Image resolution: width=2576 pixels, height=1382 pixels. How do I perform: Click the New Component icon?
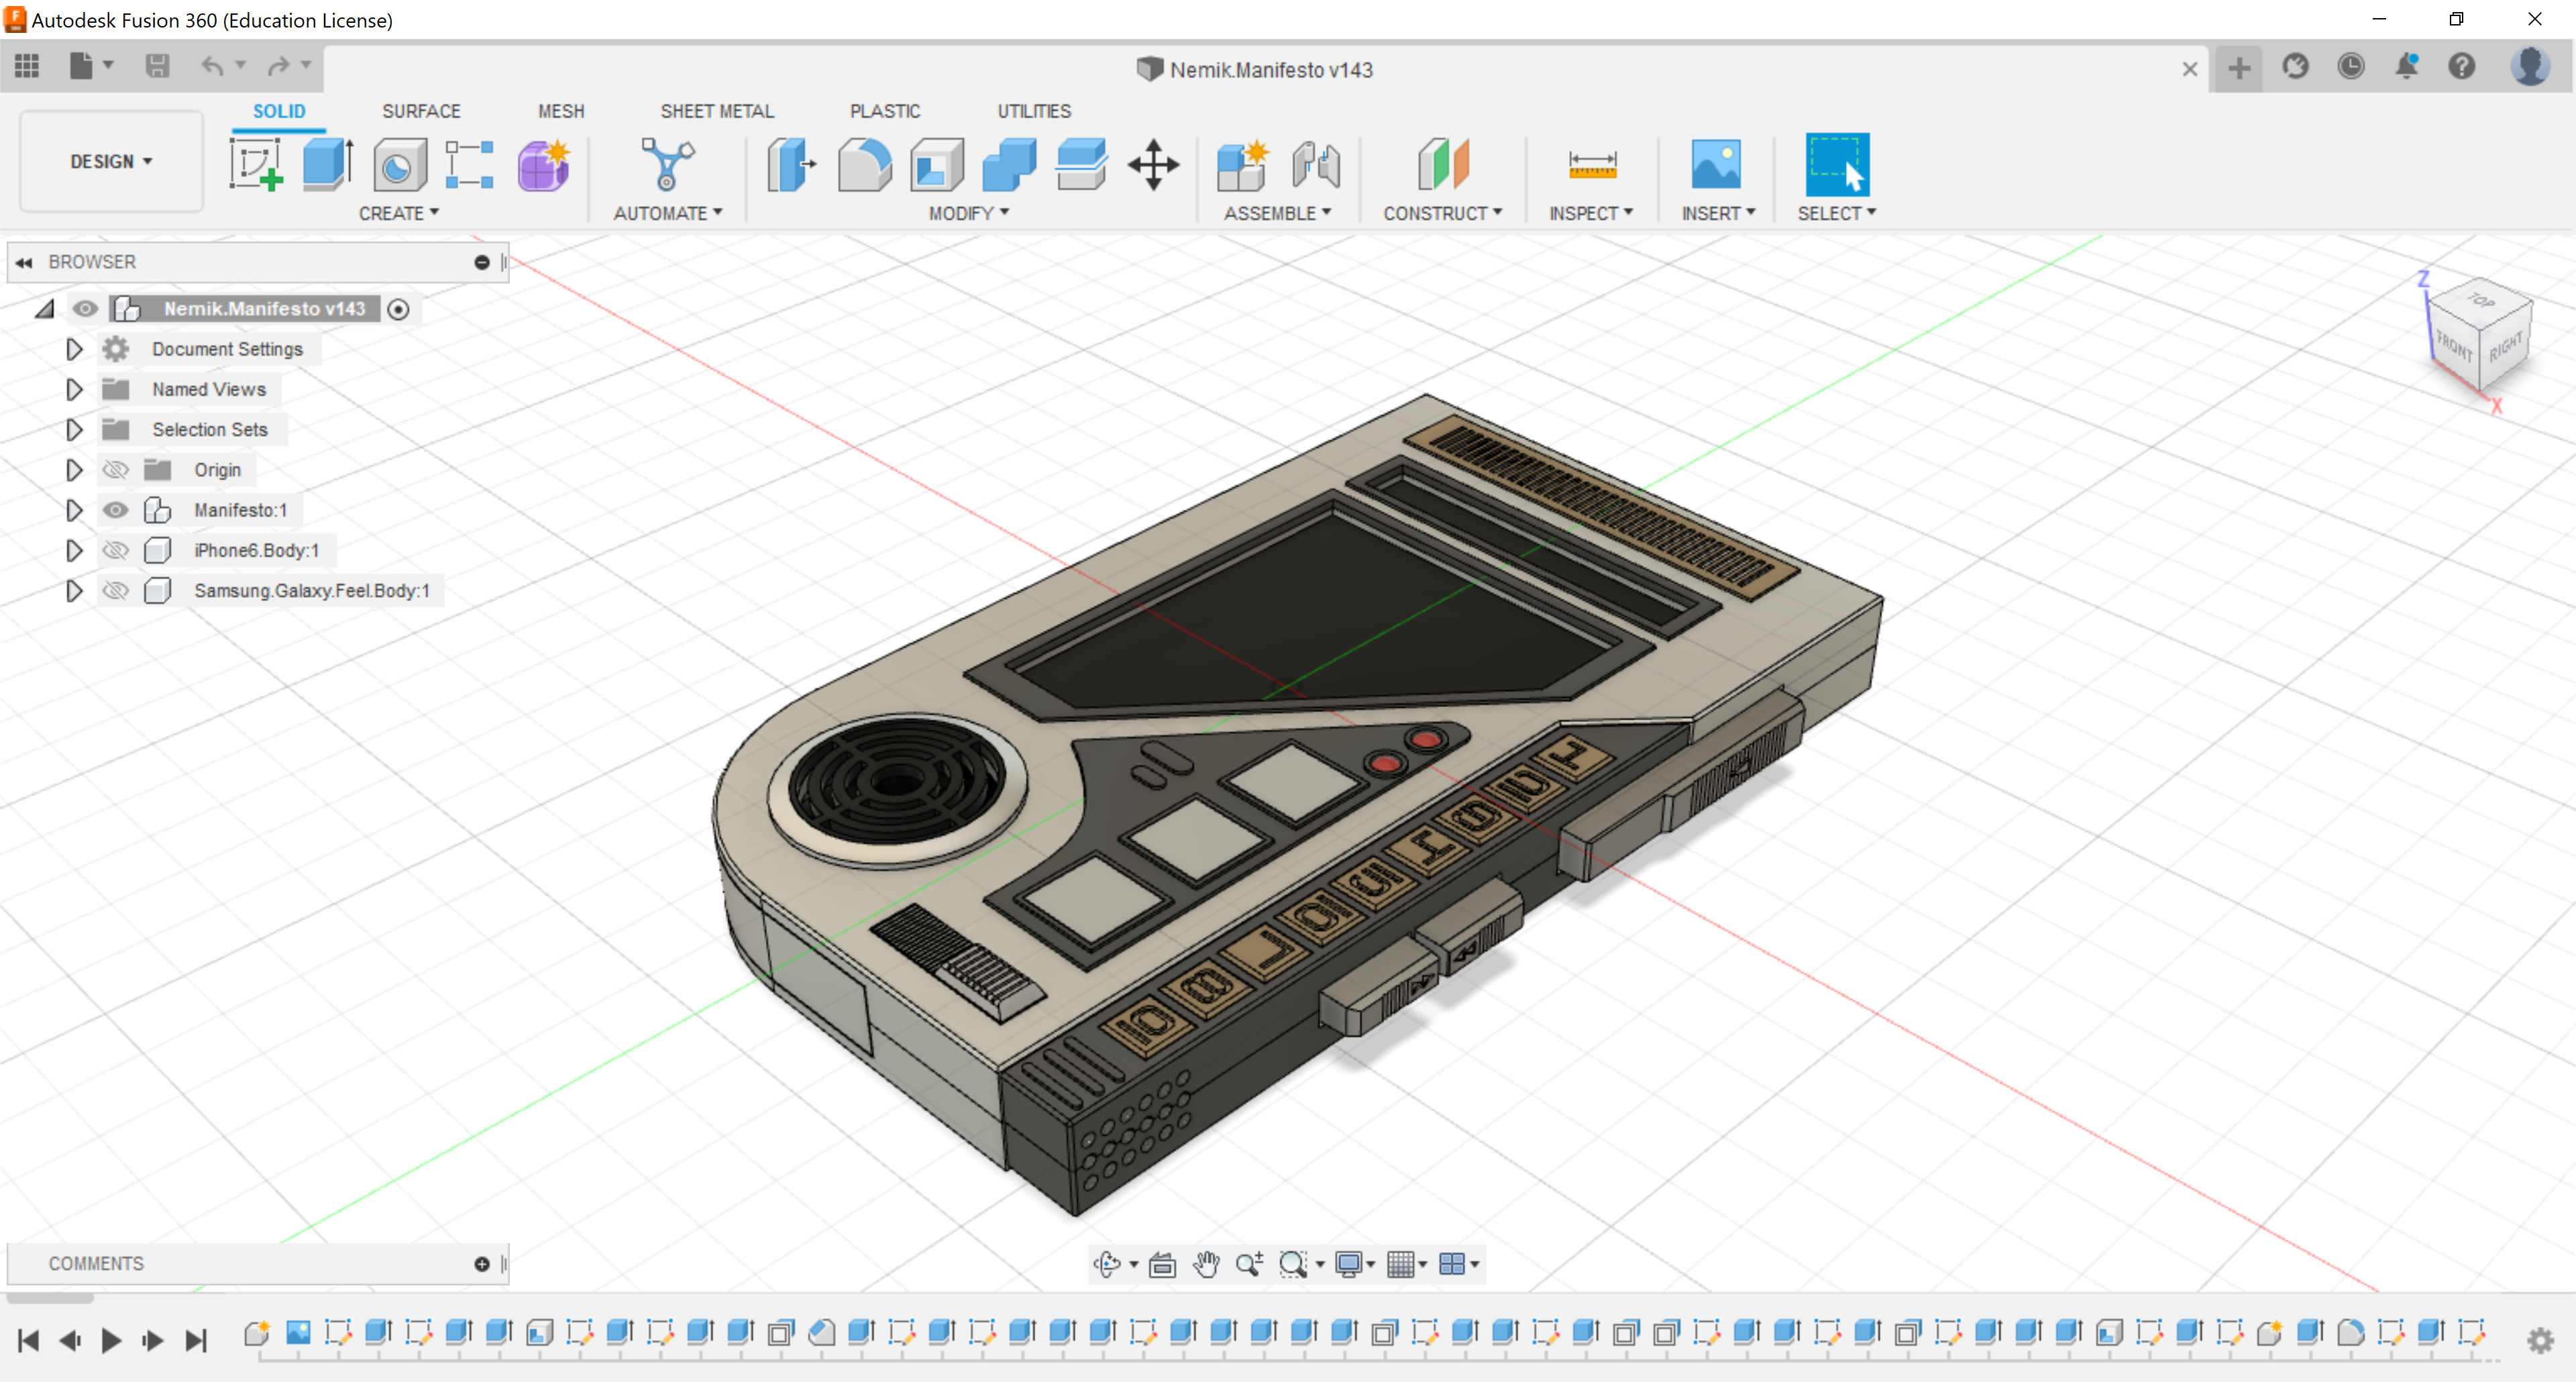[x=1242, y=165]
